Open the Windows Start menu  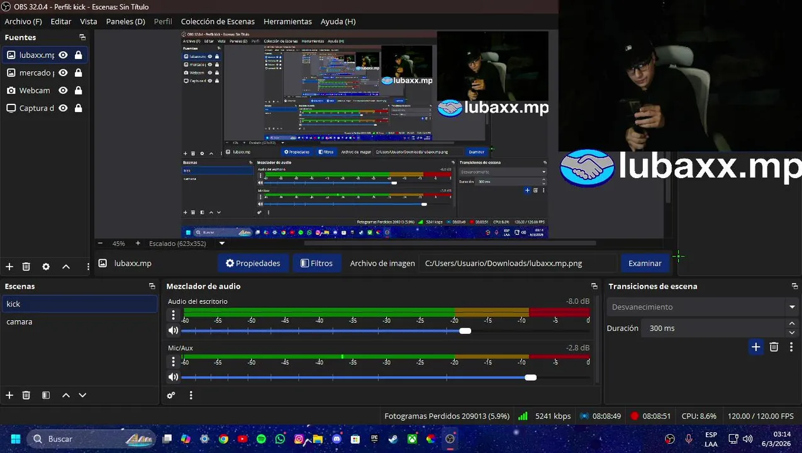click(x=16, y=439)
